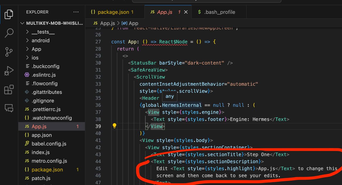Click the HermesInternal text on line 36

coord(182,105)
